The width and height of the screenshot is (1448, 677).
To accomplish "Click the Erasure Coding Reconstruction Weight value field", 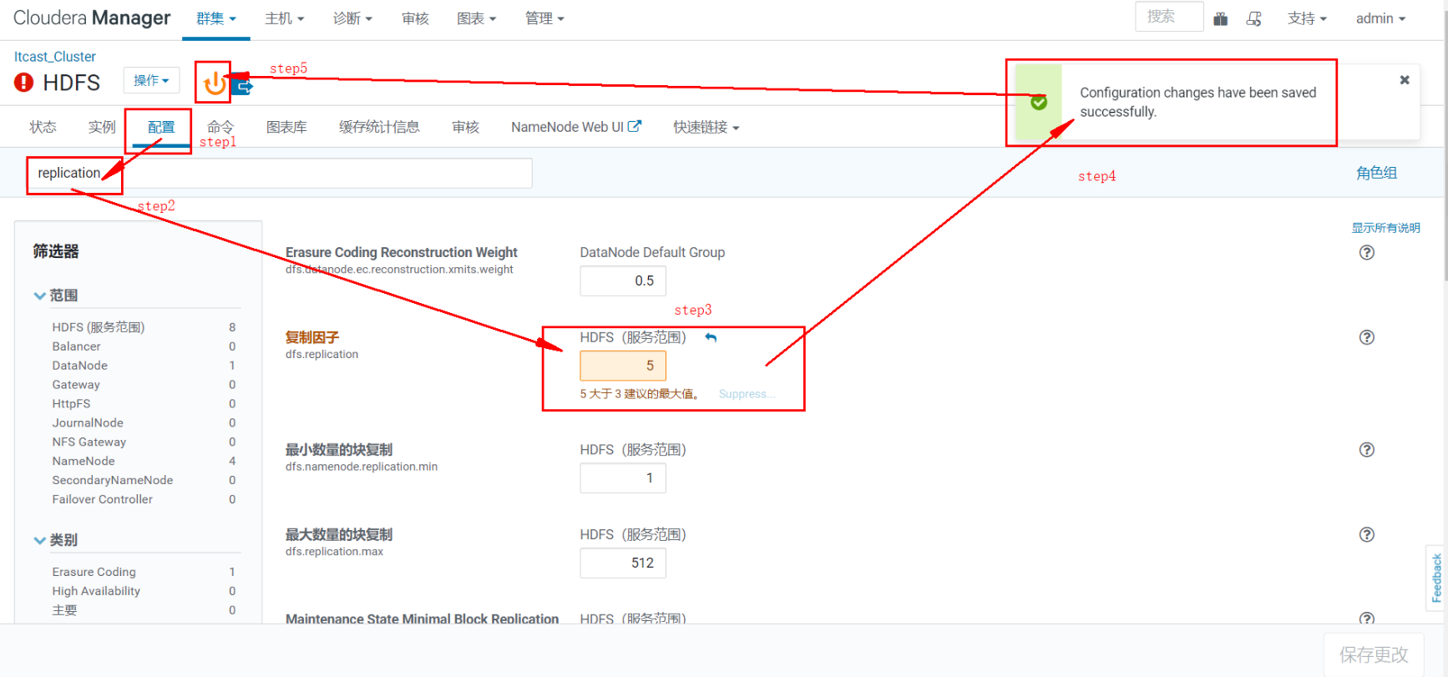I will pyautogui.click(x=623, y=280).
